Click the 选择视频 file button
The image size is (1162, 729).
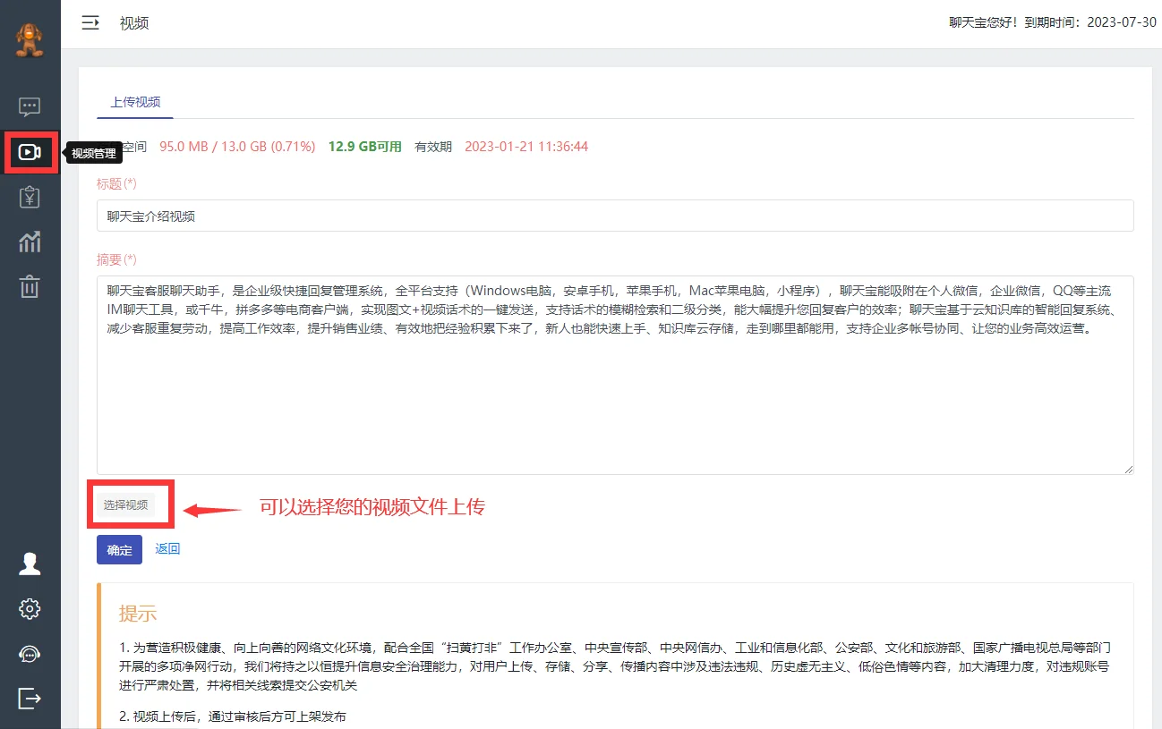point(125,504)
